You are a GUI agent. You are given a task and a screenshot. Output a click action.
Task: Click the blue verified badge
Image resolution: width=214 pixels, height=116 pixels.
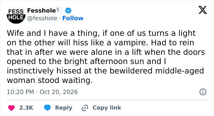click(x=68, y=10)
